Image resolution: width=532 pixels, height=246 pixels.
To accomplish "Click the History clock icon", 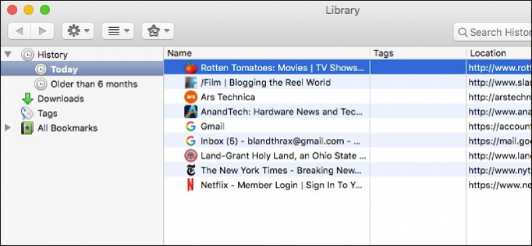I will coord(27,55).
